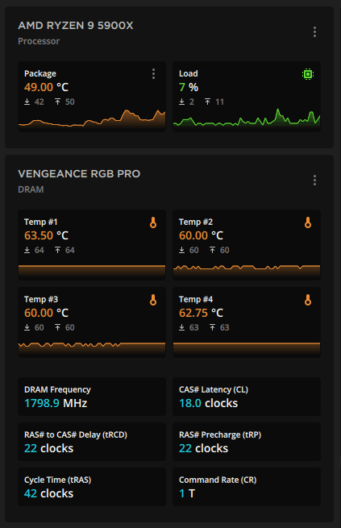Viewport: 341px width, 528px height.
Task: Click the Temp #1 63.50 °C reading
Action: tap(46, 235)
